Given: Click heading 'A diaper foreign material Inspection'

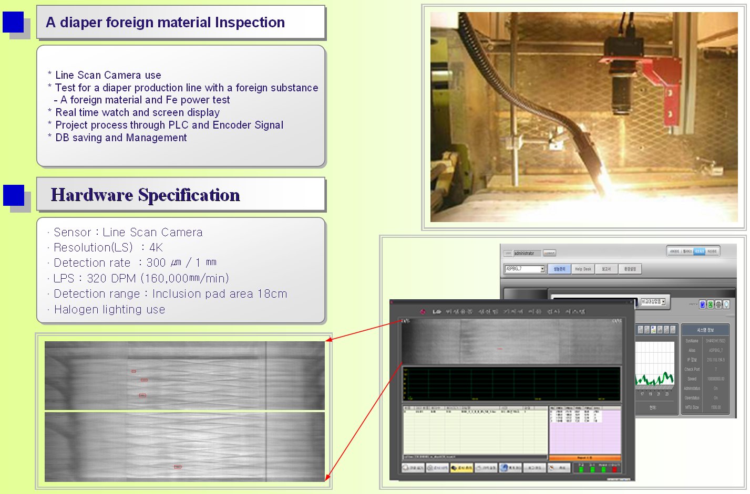Looking at the screenshot, I should (x=165, y=23).
